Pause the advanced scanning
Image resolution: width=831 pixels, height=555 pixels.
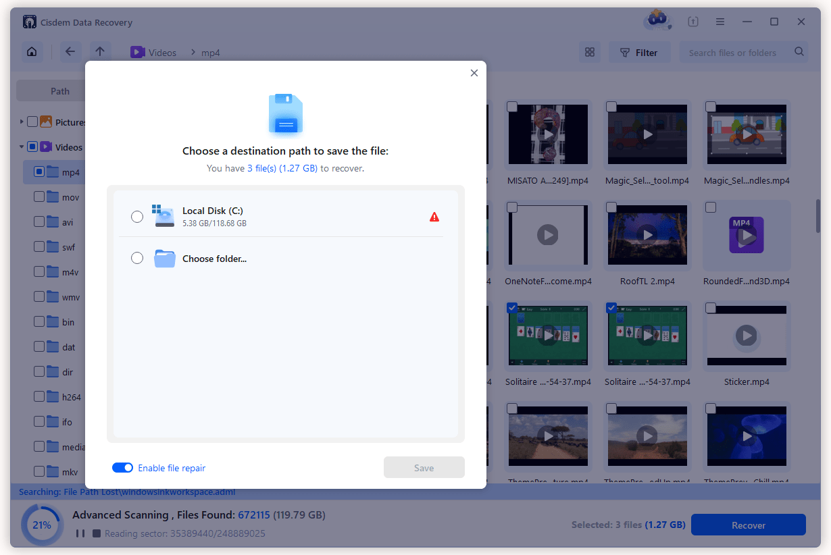[x=80, y=533]
